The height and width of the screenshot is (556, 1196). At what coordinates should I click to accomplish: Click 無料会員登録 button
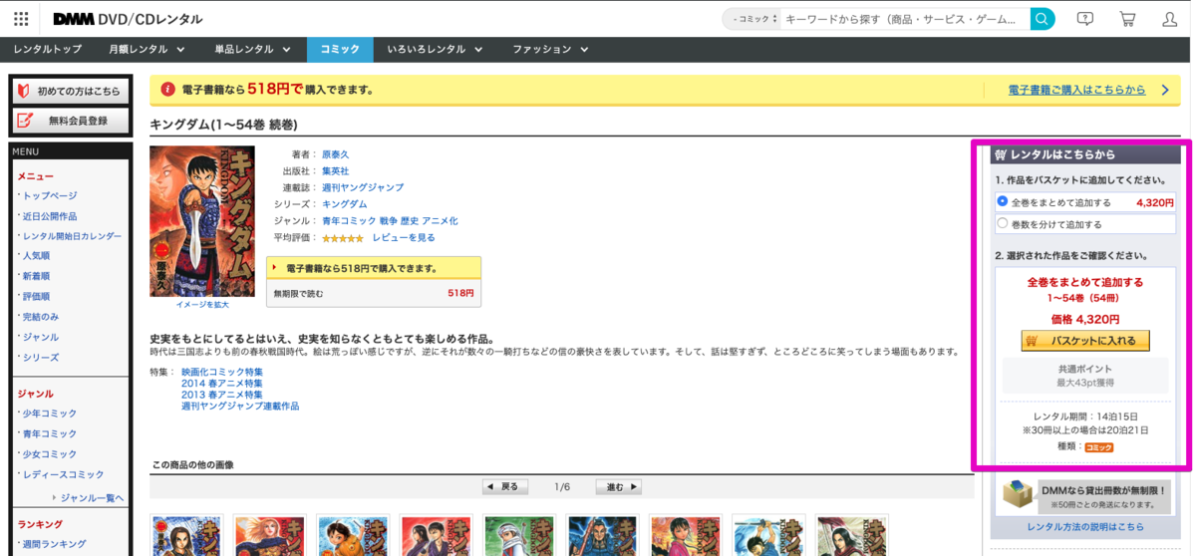[x=71, y=121]
